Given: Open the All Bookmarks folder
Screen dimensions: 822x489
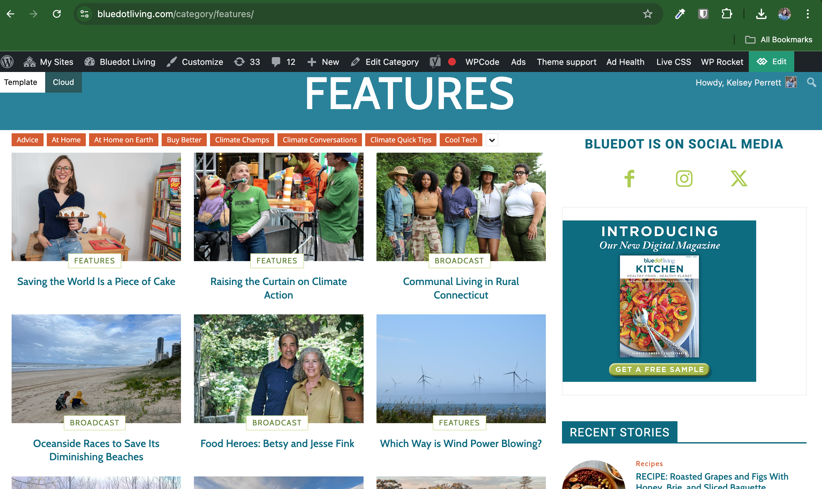Looking at the screenshot, I should 778,40.
